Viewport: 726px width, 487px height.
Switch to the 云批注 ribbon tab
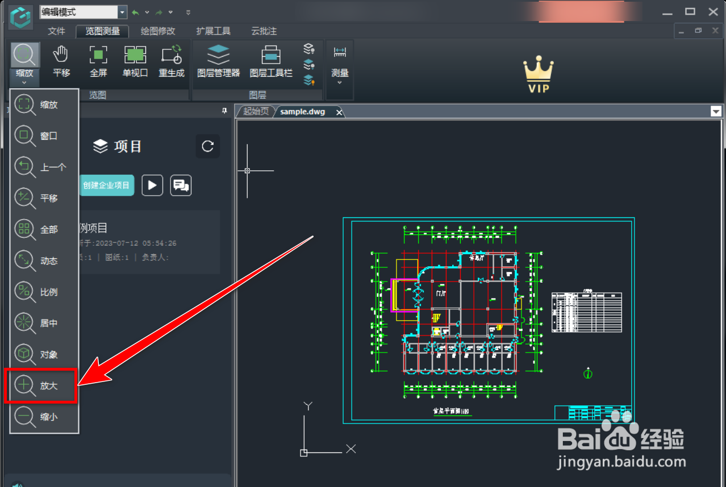click(x=264, y=31)
